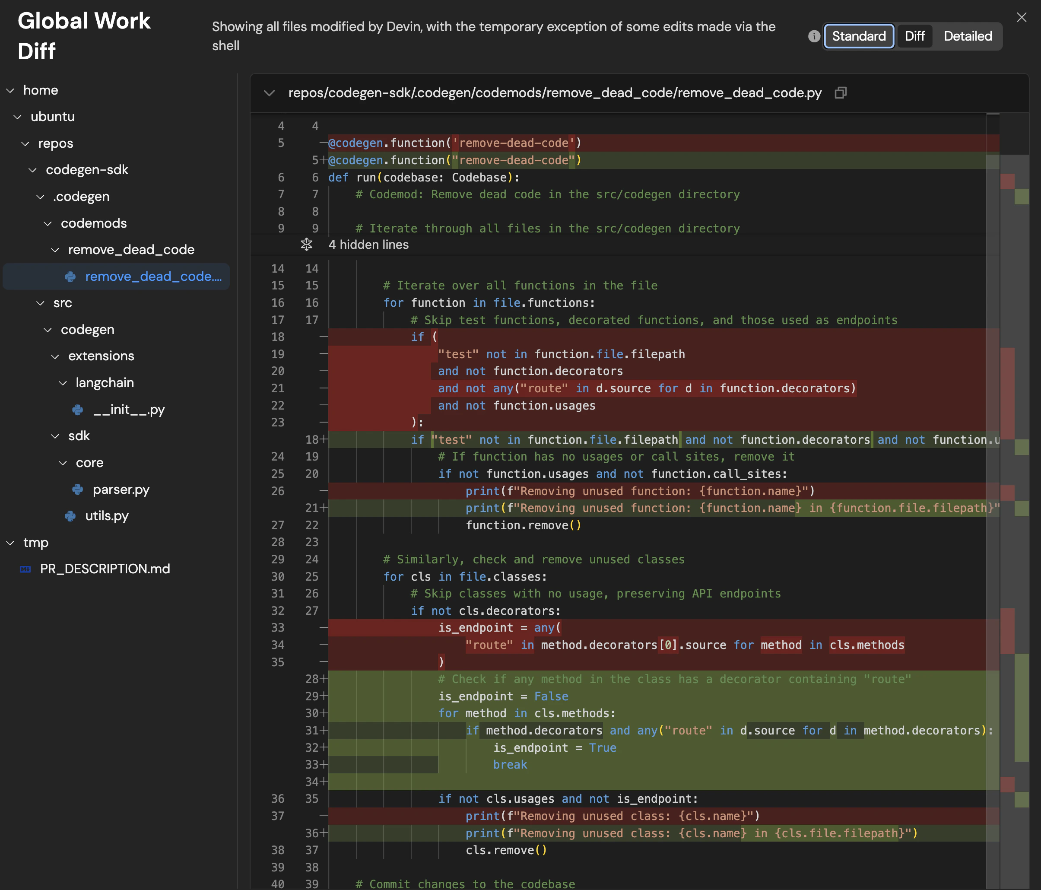Collapse the remove_dead_code.py file diff

click(269, 93)
